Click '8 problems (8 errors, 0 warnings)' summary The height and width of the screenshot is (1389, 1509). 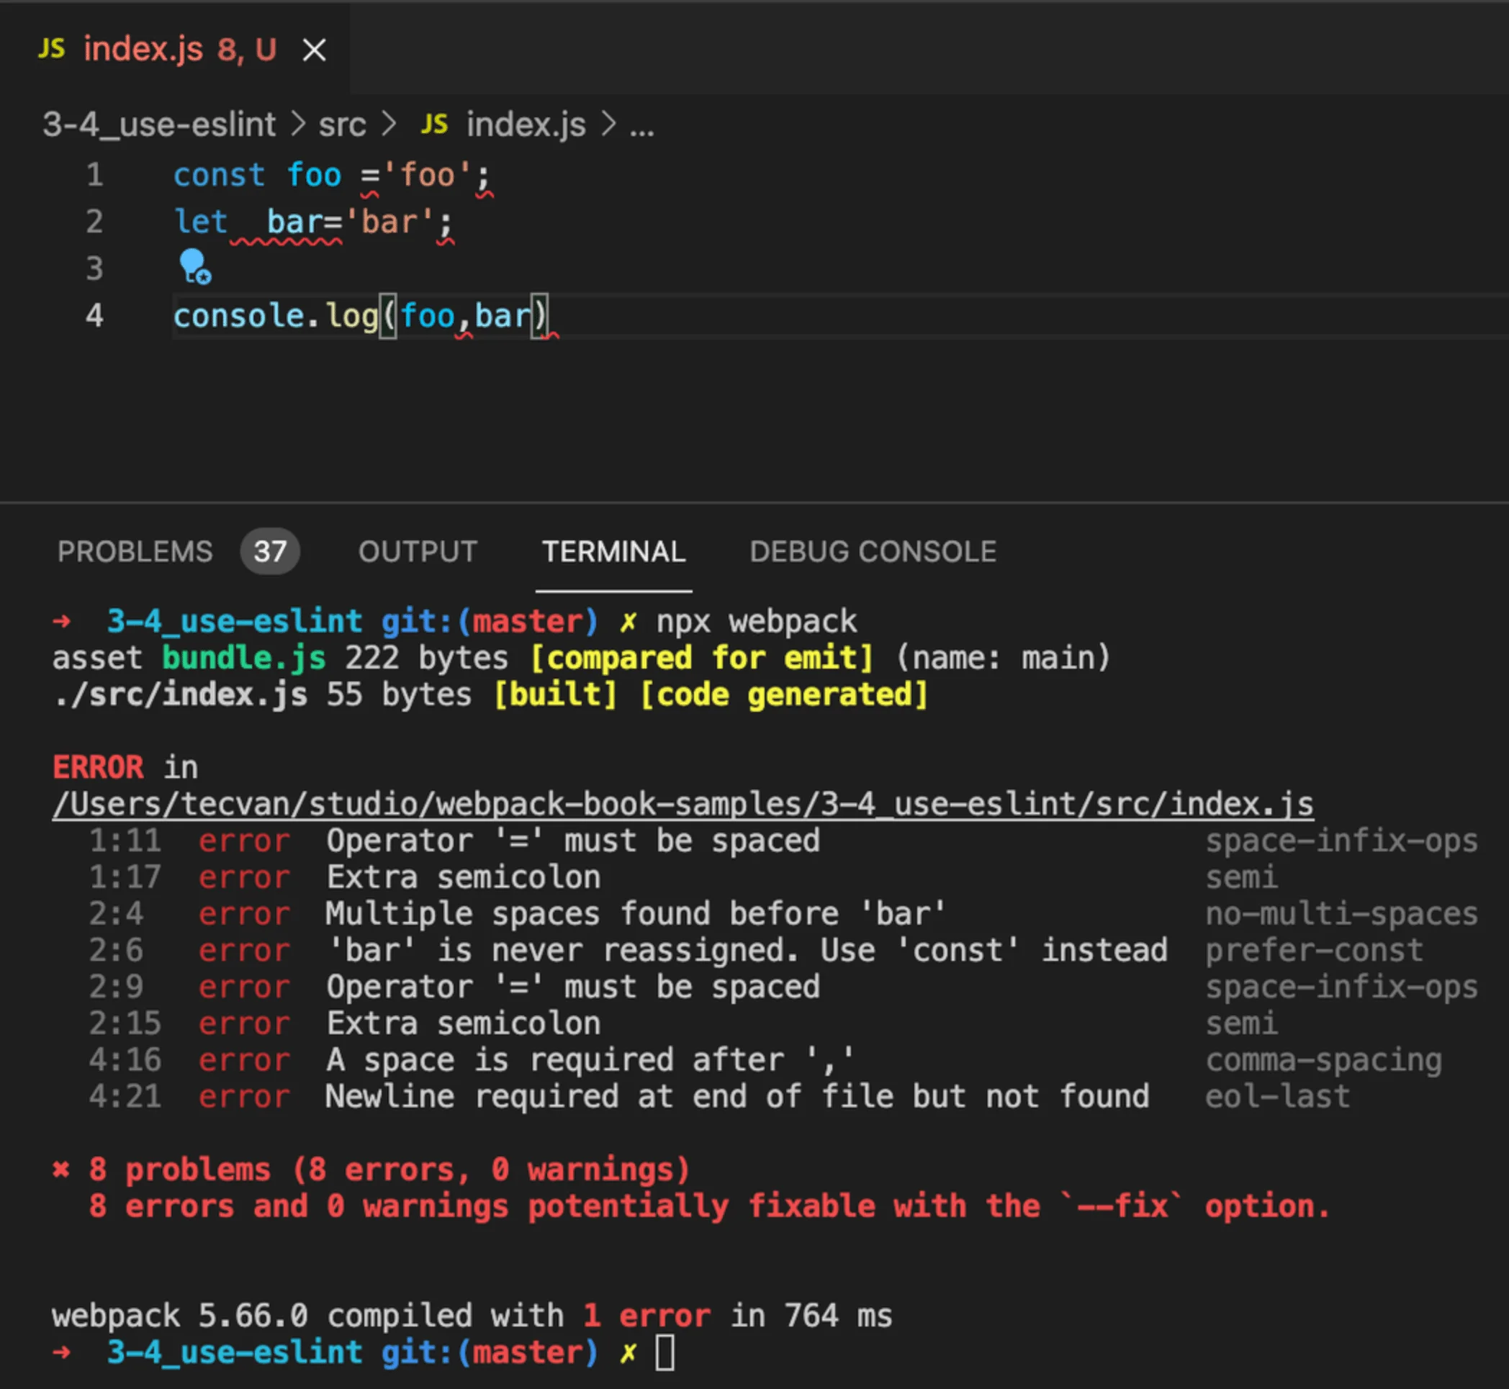coord(389,1169)
